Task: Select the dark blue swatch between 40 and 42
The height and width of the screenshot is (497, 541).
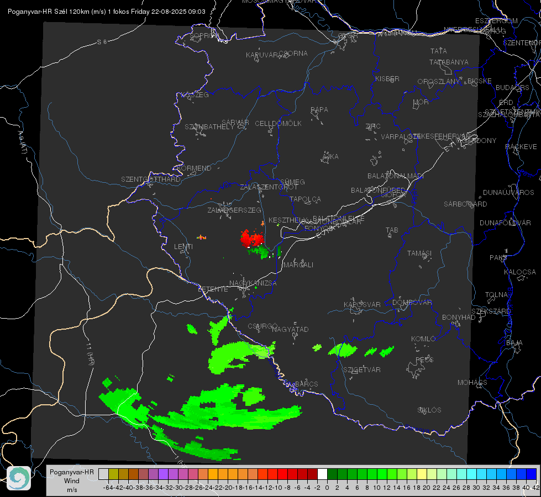Action: tap(532, 474)
